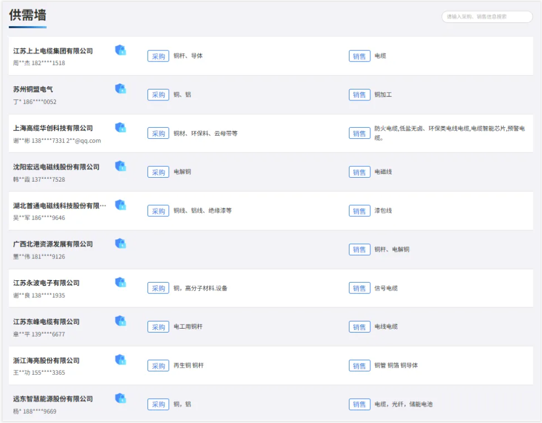Viewport: 542px width, 423px height.
Task: Click shield icon for 江苏上上电缆集团有限公司
Action: [x=120, y=50]
